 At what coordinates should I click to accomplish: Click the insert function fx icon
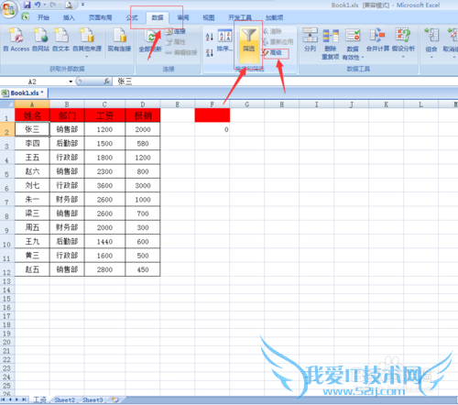[x=107, y=82]
